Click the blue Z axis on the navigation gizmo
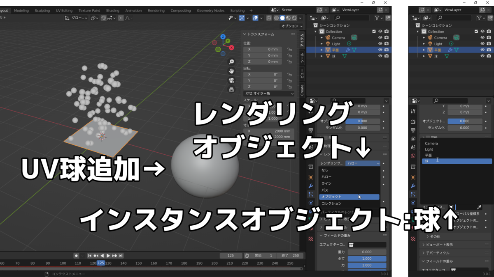 click(x=223, y=37)
